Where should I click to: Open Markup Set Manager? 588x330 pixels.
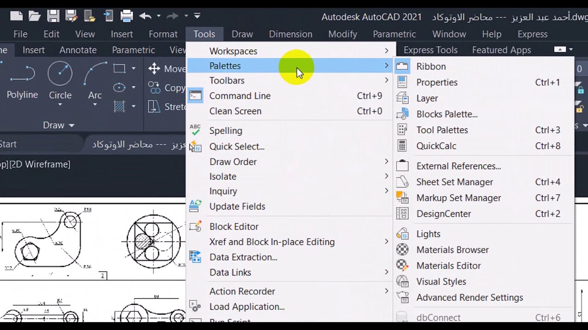(x=484, y=198)
